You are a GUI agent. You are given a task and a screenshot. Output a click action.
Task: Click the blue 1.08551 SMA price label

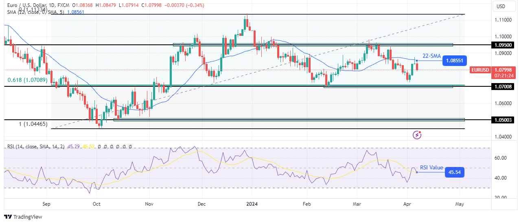click(454, 60)
